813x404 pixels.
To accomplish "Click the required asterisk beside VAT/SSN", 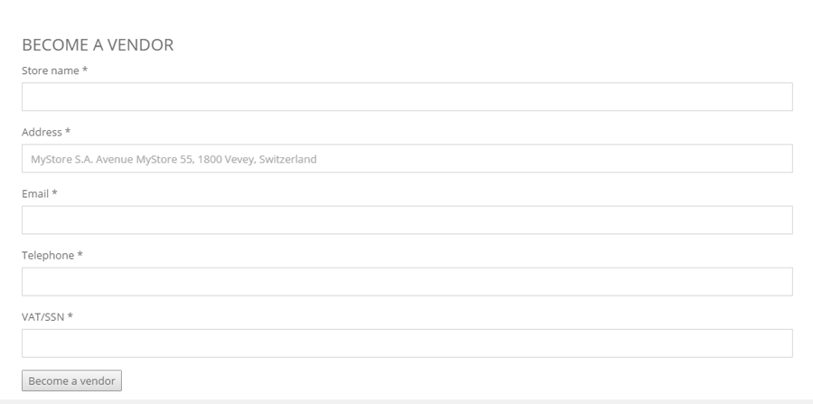I will pos(70,316).
